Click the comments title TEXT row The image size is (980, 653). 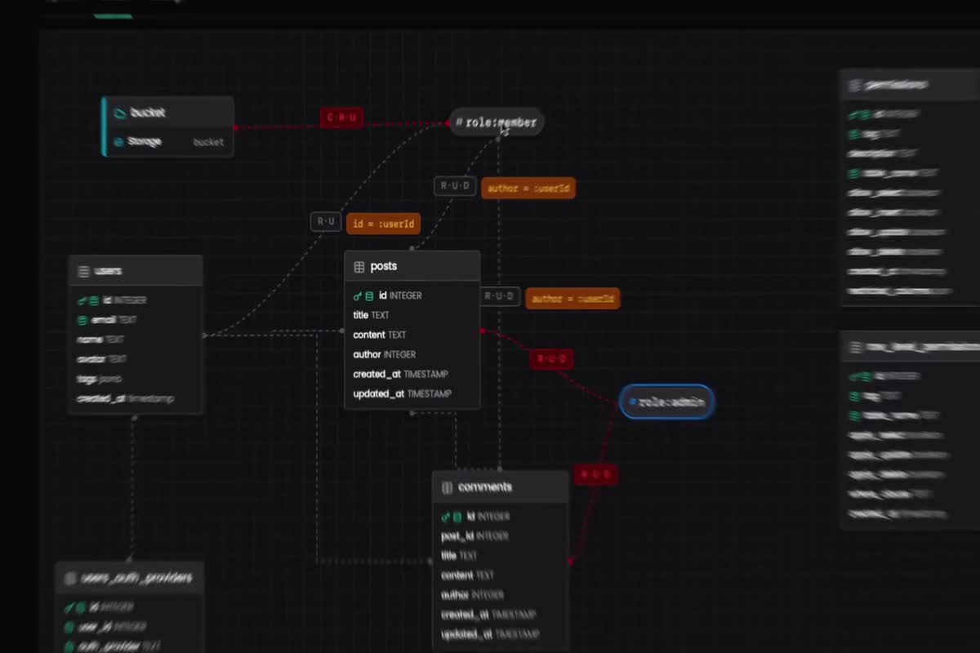click(x=500, y=556)
